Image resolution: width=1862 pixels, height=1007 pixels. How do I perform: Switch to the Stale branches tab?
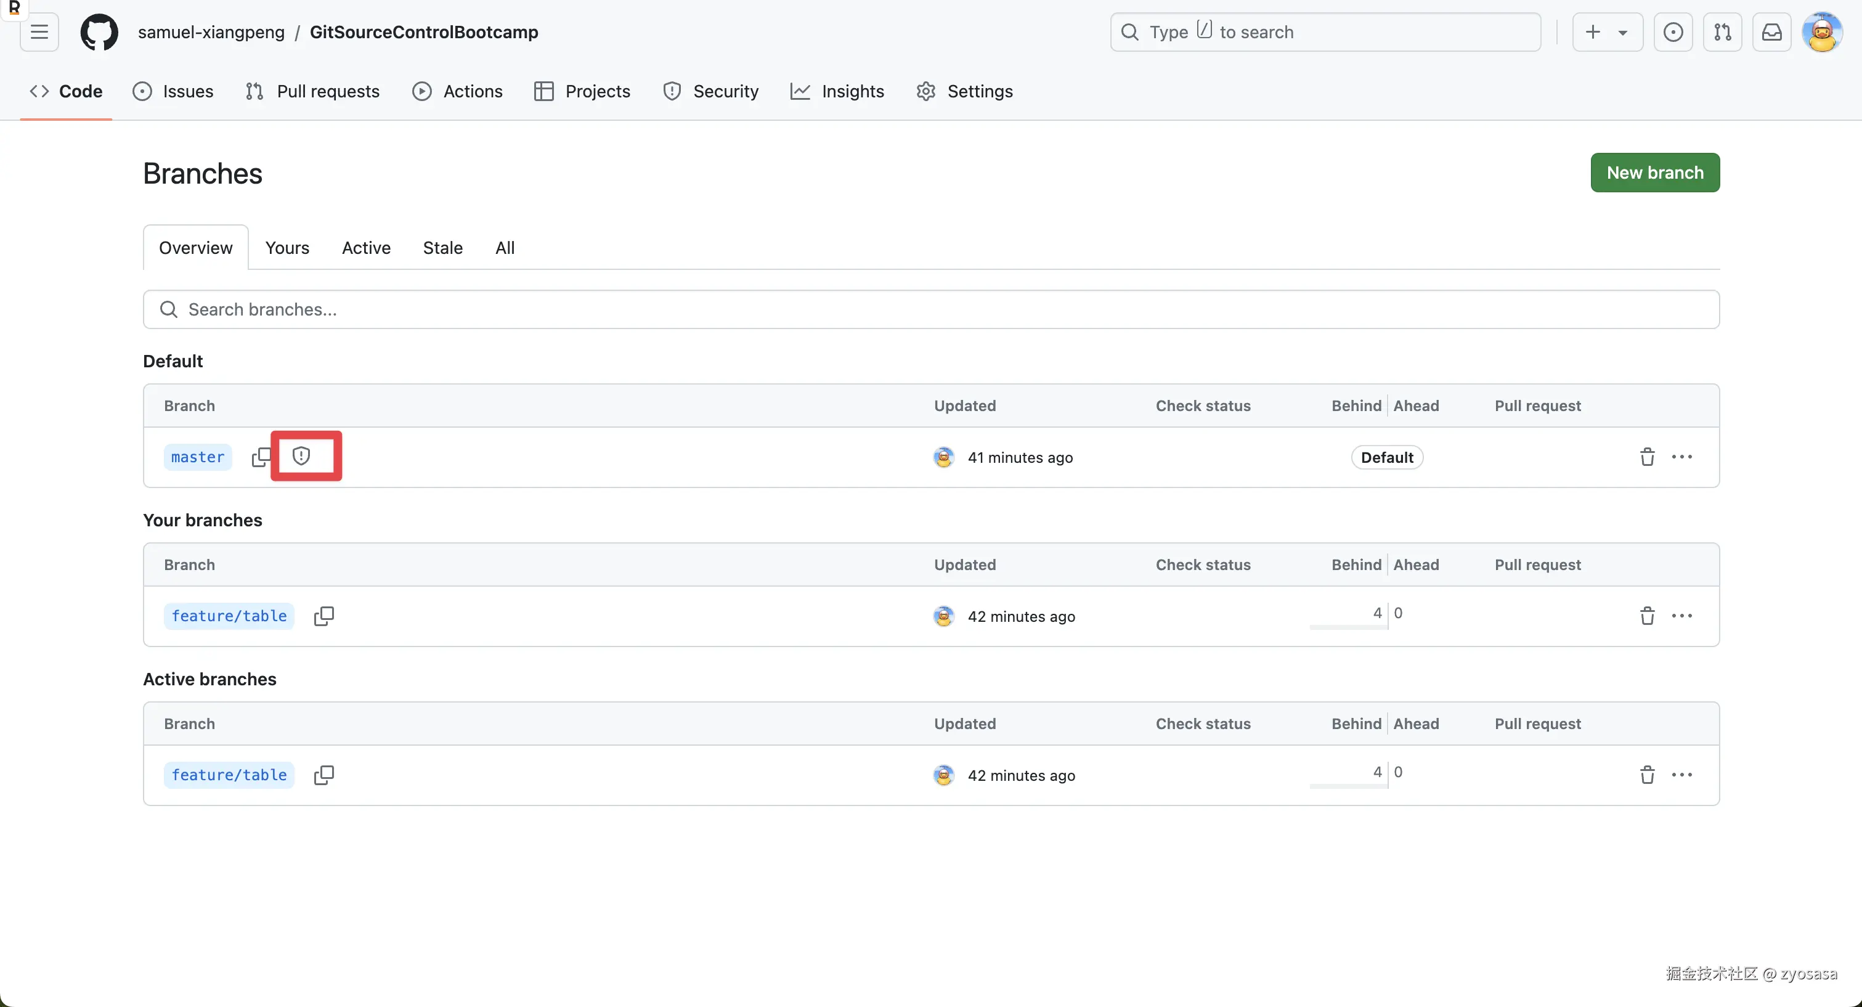click(x=442, y=248)
